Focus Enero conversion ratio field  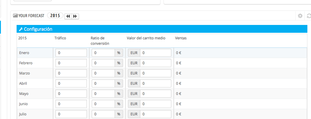click(x=103, y=53)
